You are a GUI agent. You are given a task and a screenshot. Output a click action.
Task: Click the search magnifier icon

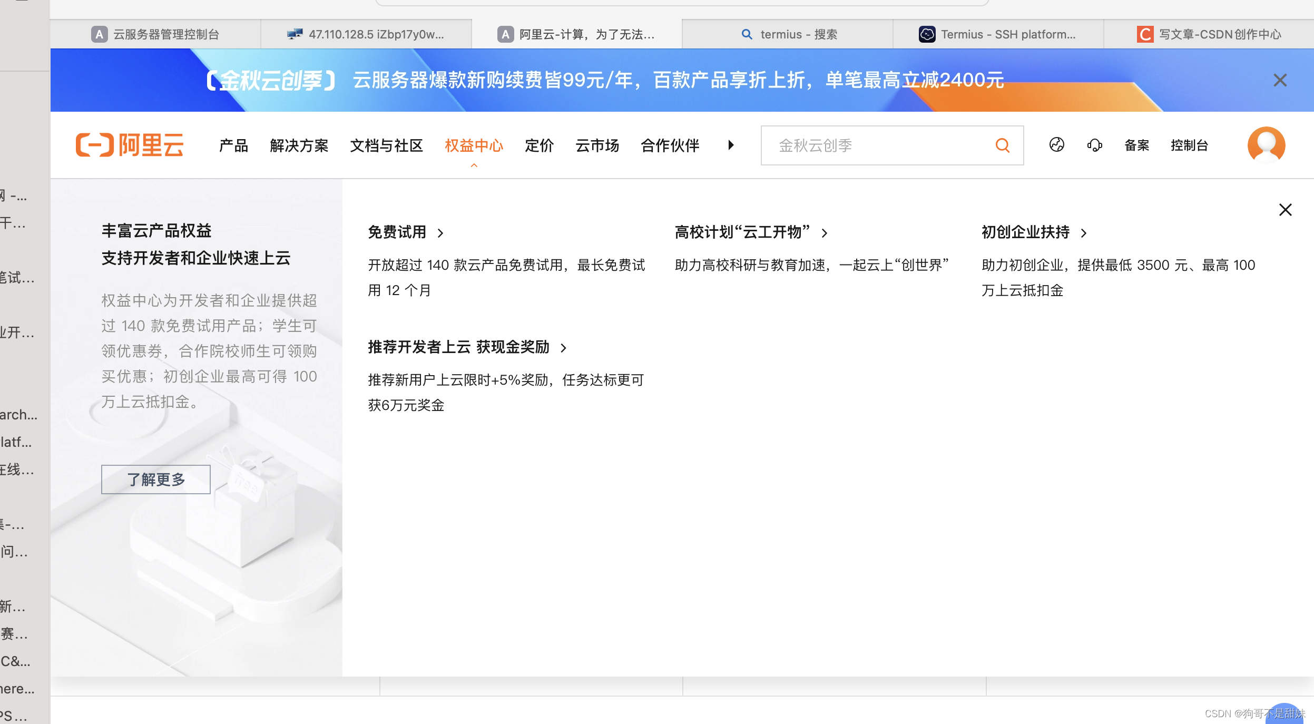(x=1003, y=145)
